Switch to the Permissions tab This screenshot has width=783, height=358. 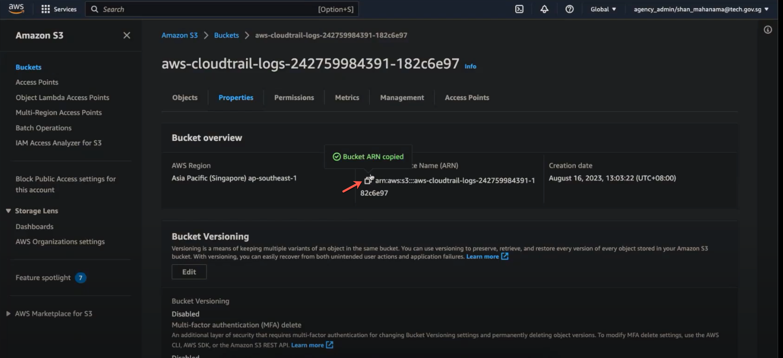click(294, 98)
